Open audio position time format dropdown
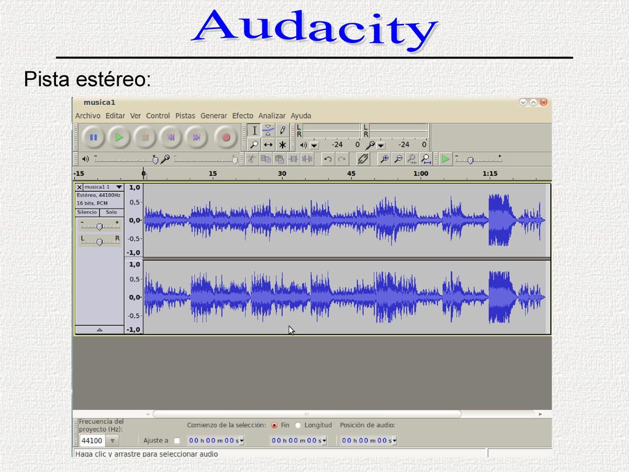Viewport: 629px width, 472px height. [x=395, y=441]
